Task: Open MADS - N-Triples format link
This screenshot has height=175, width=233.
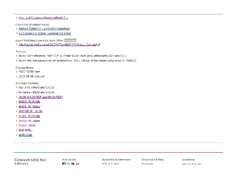Action: pyautogui.click(x=29, y=106)
